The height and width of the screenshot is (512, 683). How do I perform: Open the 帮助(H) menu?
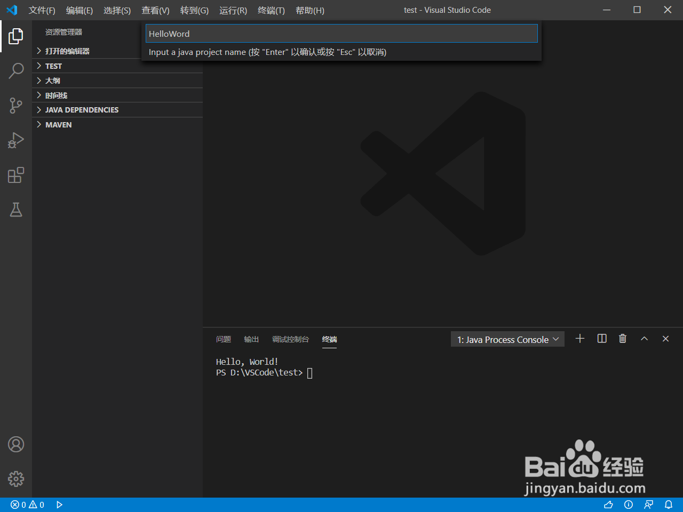tap(309, 11)
